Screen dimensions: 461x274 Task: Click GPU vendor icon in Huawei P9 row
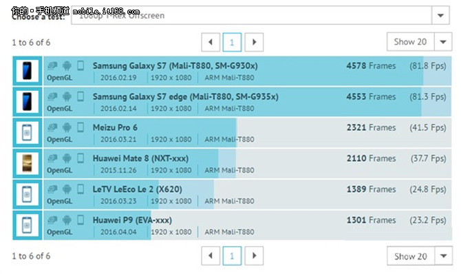(52, 220)
